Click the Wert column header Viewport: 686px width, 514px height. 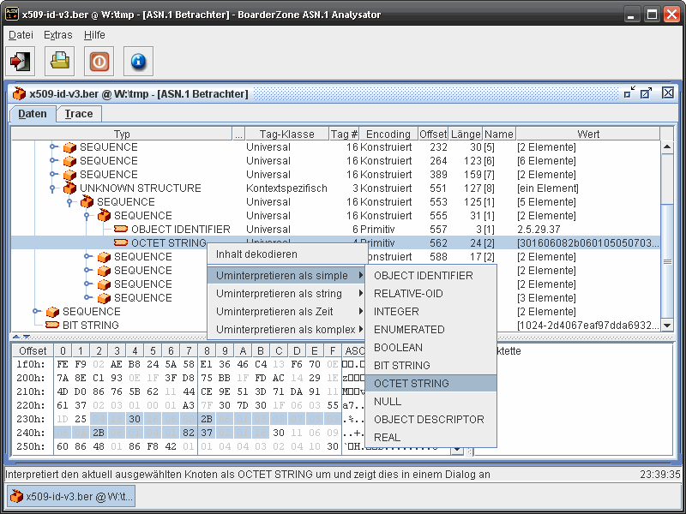pos(588,134)
